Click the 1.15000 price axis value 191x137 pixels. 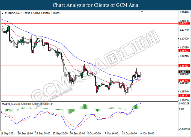[184, 100]
